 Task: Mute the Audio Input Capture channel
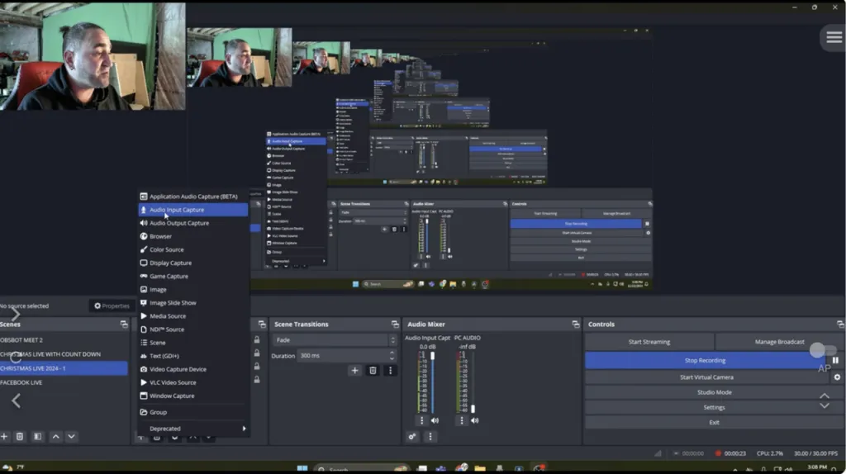(435, 420)
